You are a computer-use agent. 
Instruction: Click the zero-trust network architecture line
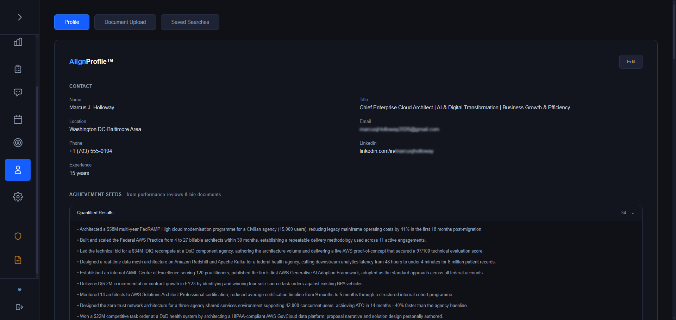273,306
